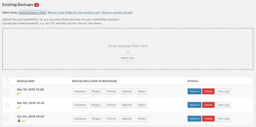Download Uploads from Dec 10 backup

(x=127, y=91)
